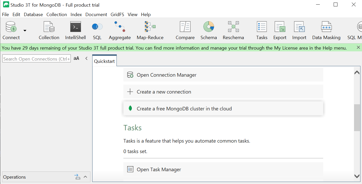Click the Aggregate toolbar icon

click(120, 30)
